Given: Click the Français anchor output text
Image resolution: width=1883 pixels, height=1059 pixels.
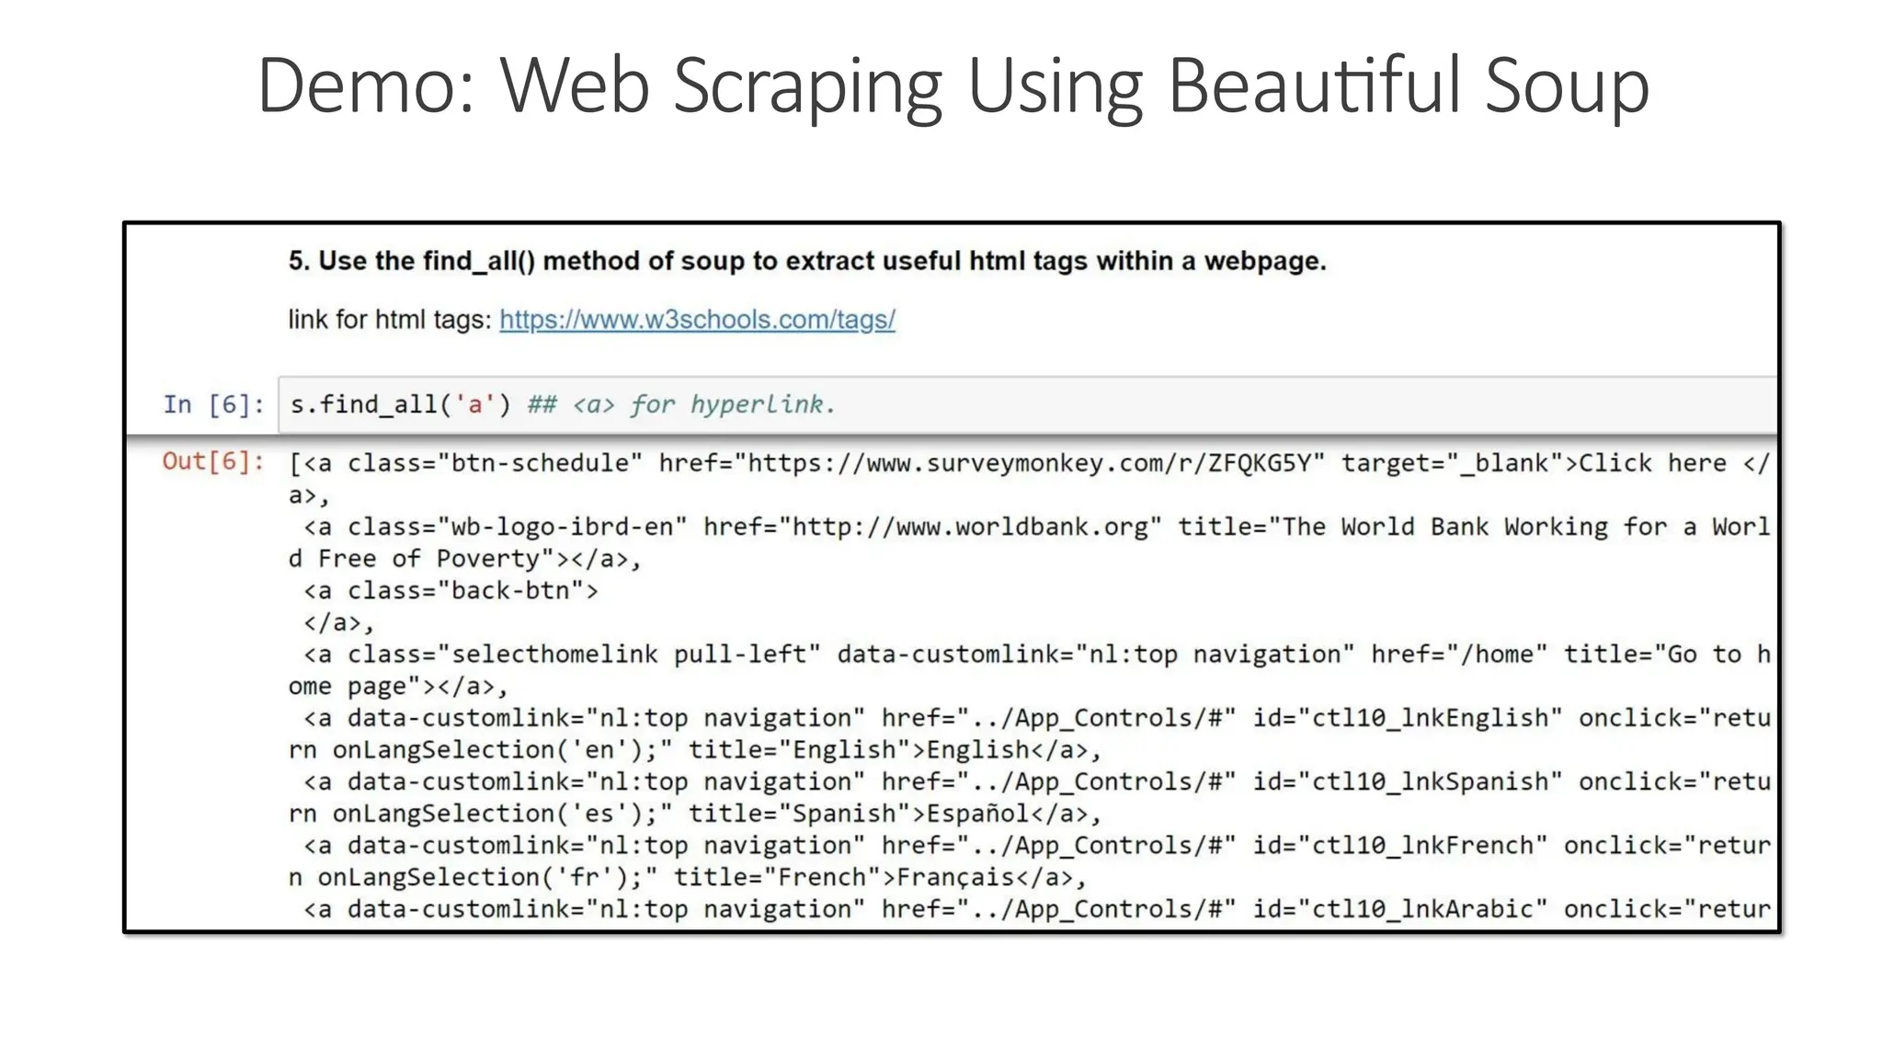Looking at the screenshot, I should coord(955,878).
